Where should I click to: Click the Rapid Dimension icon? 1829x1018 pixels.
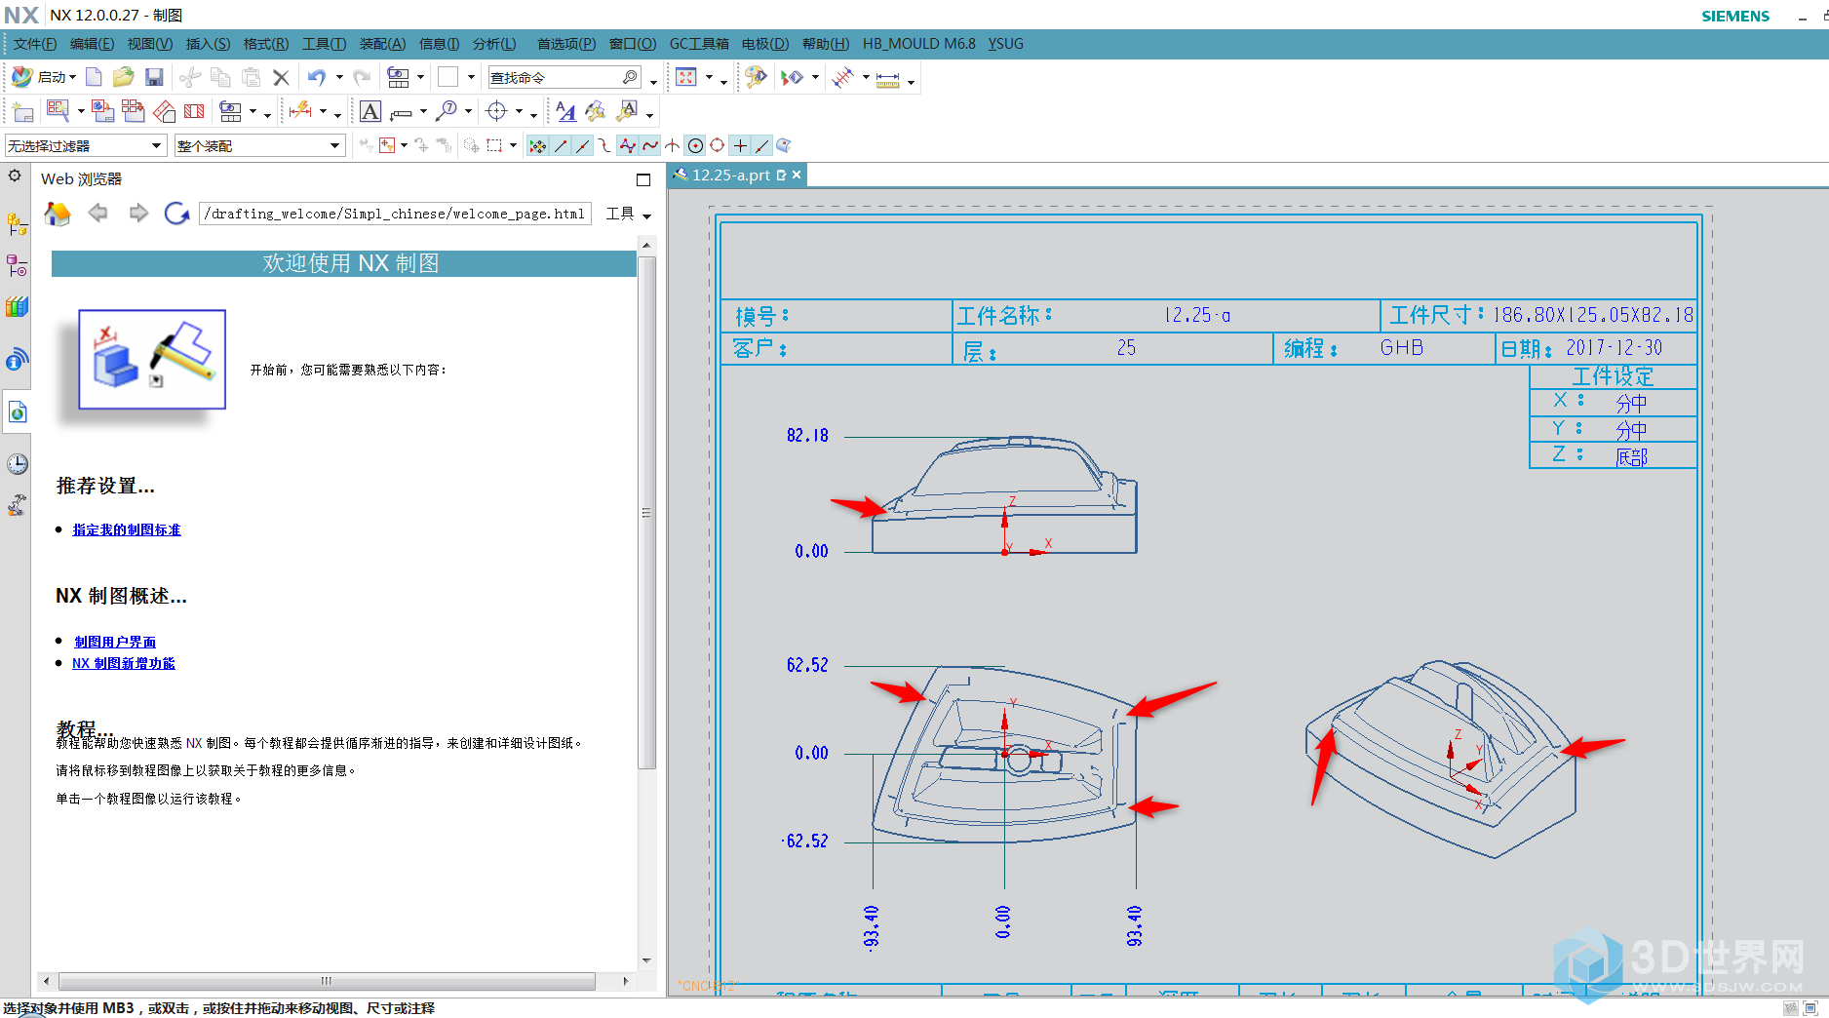click(300, 111)
